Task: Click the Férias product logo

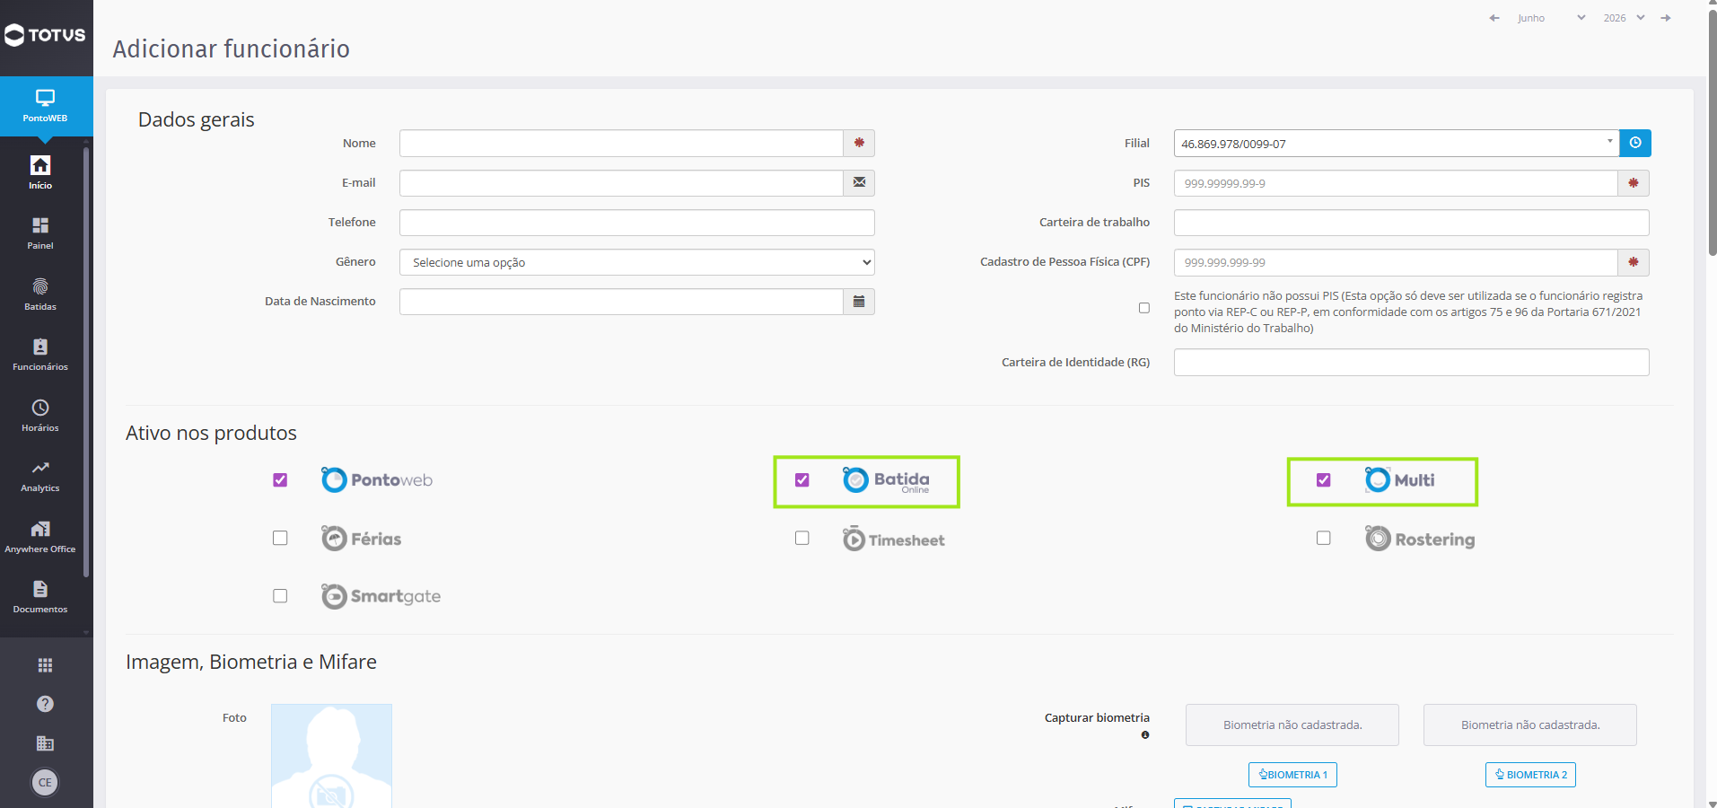Action: 362,539
